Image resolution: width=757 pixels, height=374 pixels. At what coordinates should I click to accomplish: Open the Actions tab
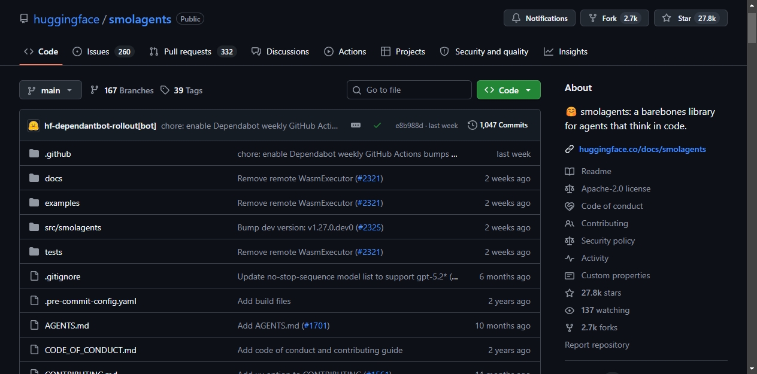click(x=345, y=51)
